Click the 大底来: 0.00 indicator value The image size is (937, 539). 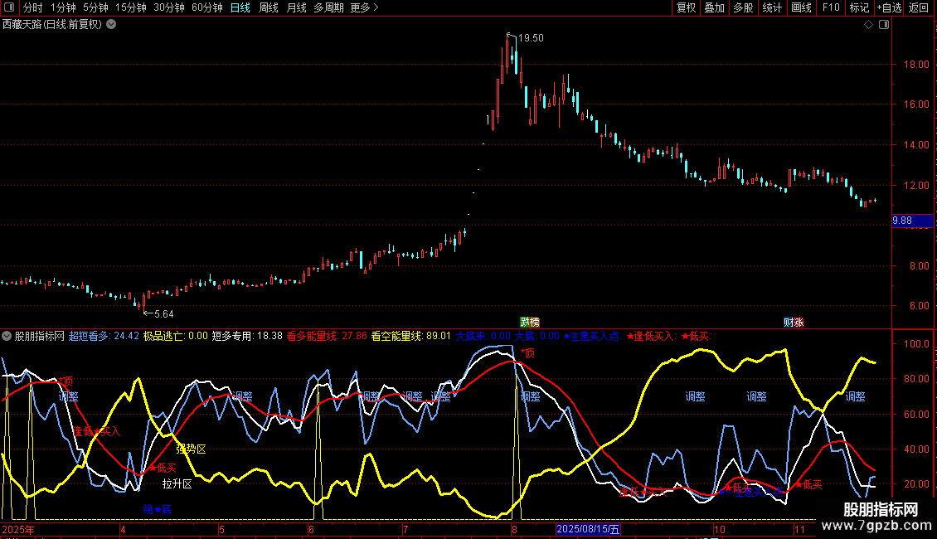483,337
